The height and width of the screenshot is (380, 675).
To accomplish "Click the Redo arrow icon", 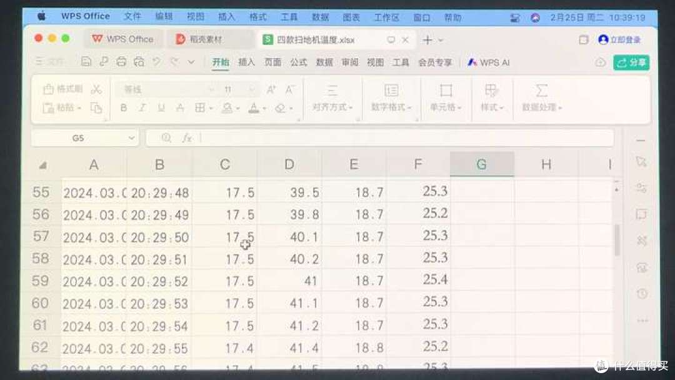I will click(174, 62).
